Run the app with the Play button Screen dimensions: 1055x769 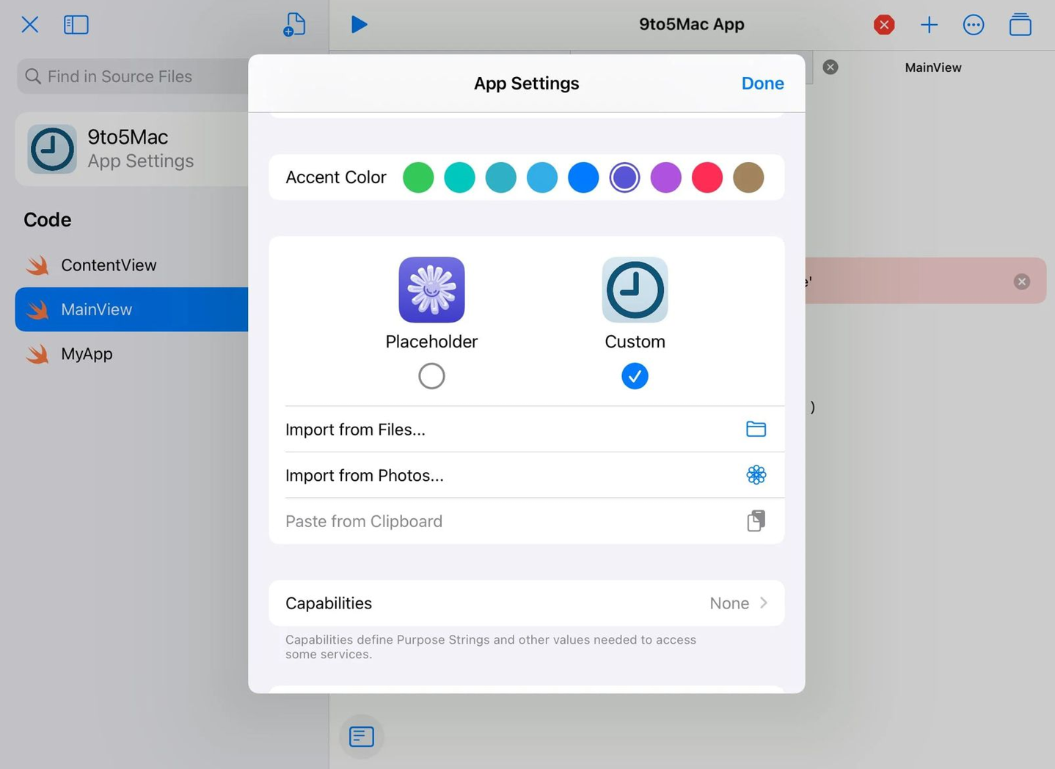[359, 24]
